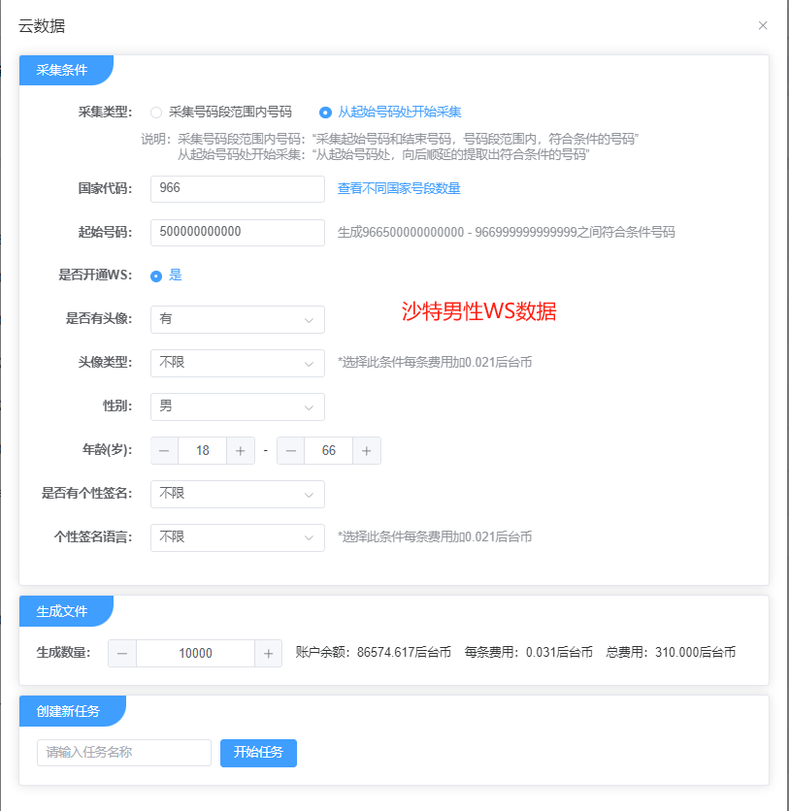Click the minimum age value 18 field
The width and height of the screenshot is (789, 811).
(x=202, y=450)
